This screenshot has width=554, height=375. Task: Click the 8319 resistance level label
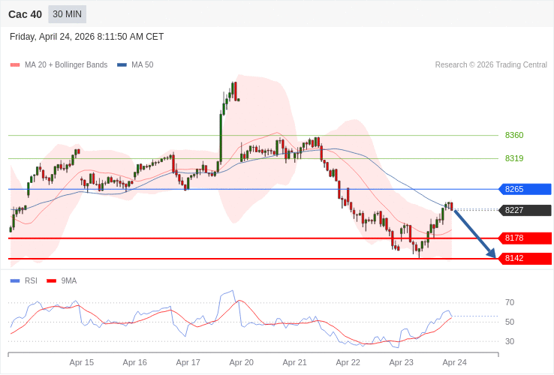(514, 158)
